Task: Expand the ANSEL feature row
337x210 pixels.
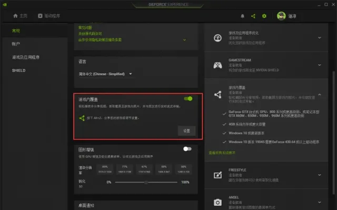Action: click(x=320, y=202)
